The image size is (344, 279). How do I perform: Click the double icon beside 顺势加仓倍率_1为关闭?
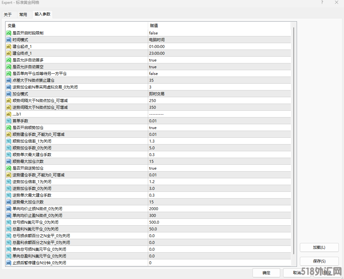click(9, 141)
